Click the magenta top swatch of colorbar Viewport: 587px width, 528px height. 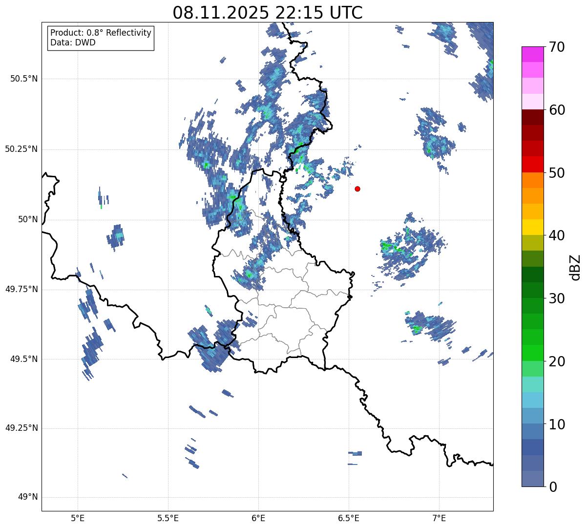532,55
